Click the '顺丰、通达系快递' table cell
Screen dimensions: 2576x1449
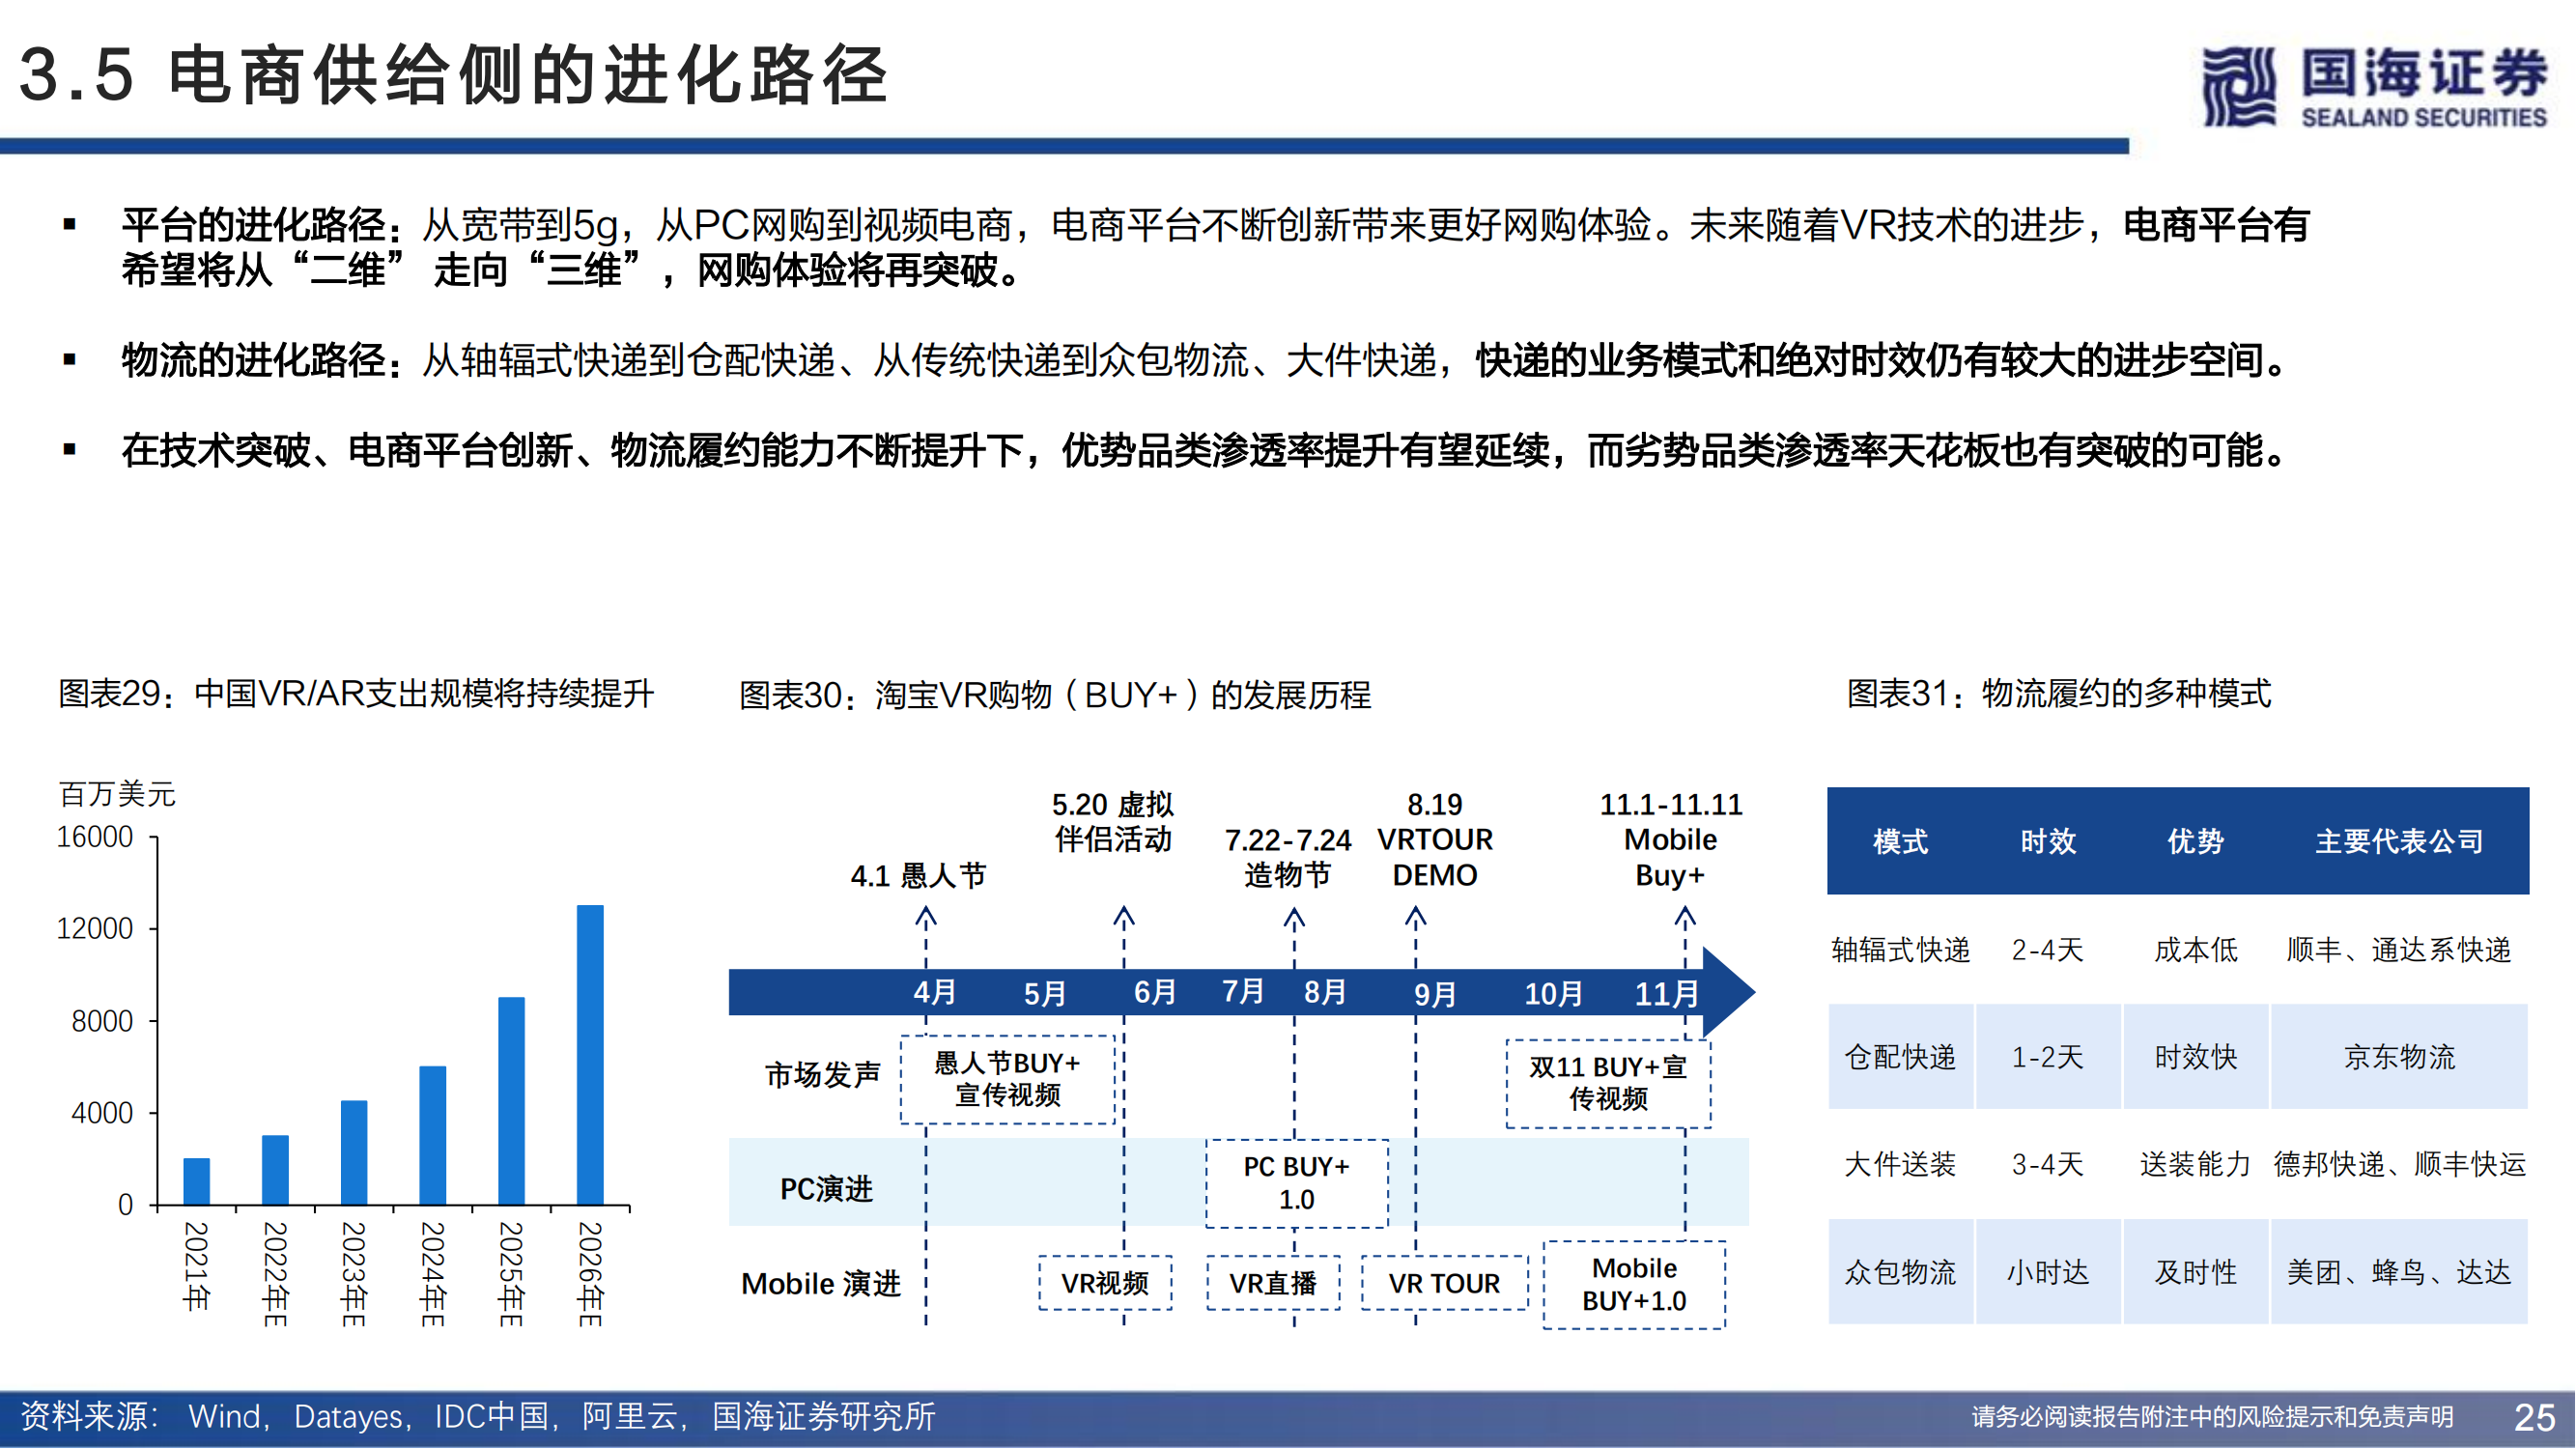point(2400,950)
